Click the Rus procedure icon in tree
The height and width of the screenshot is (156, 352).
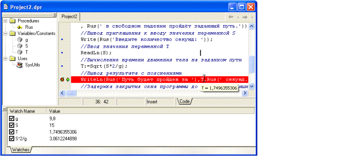pos(20,27)
